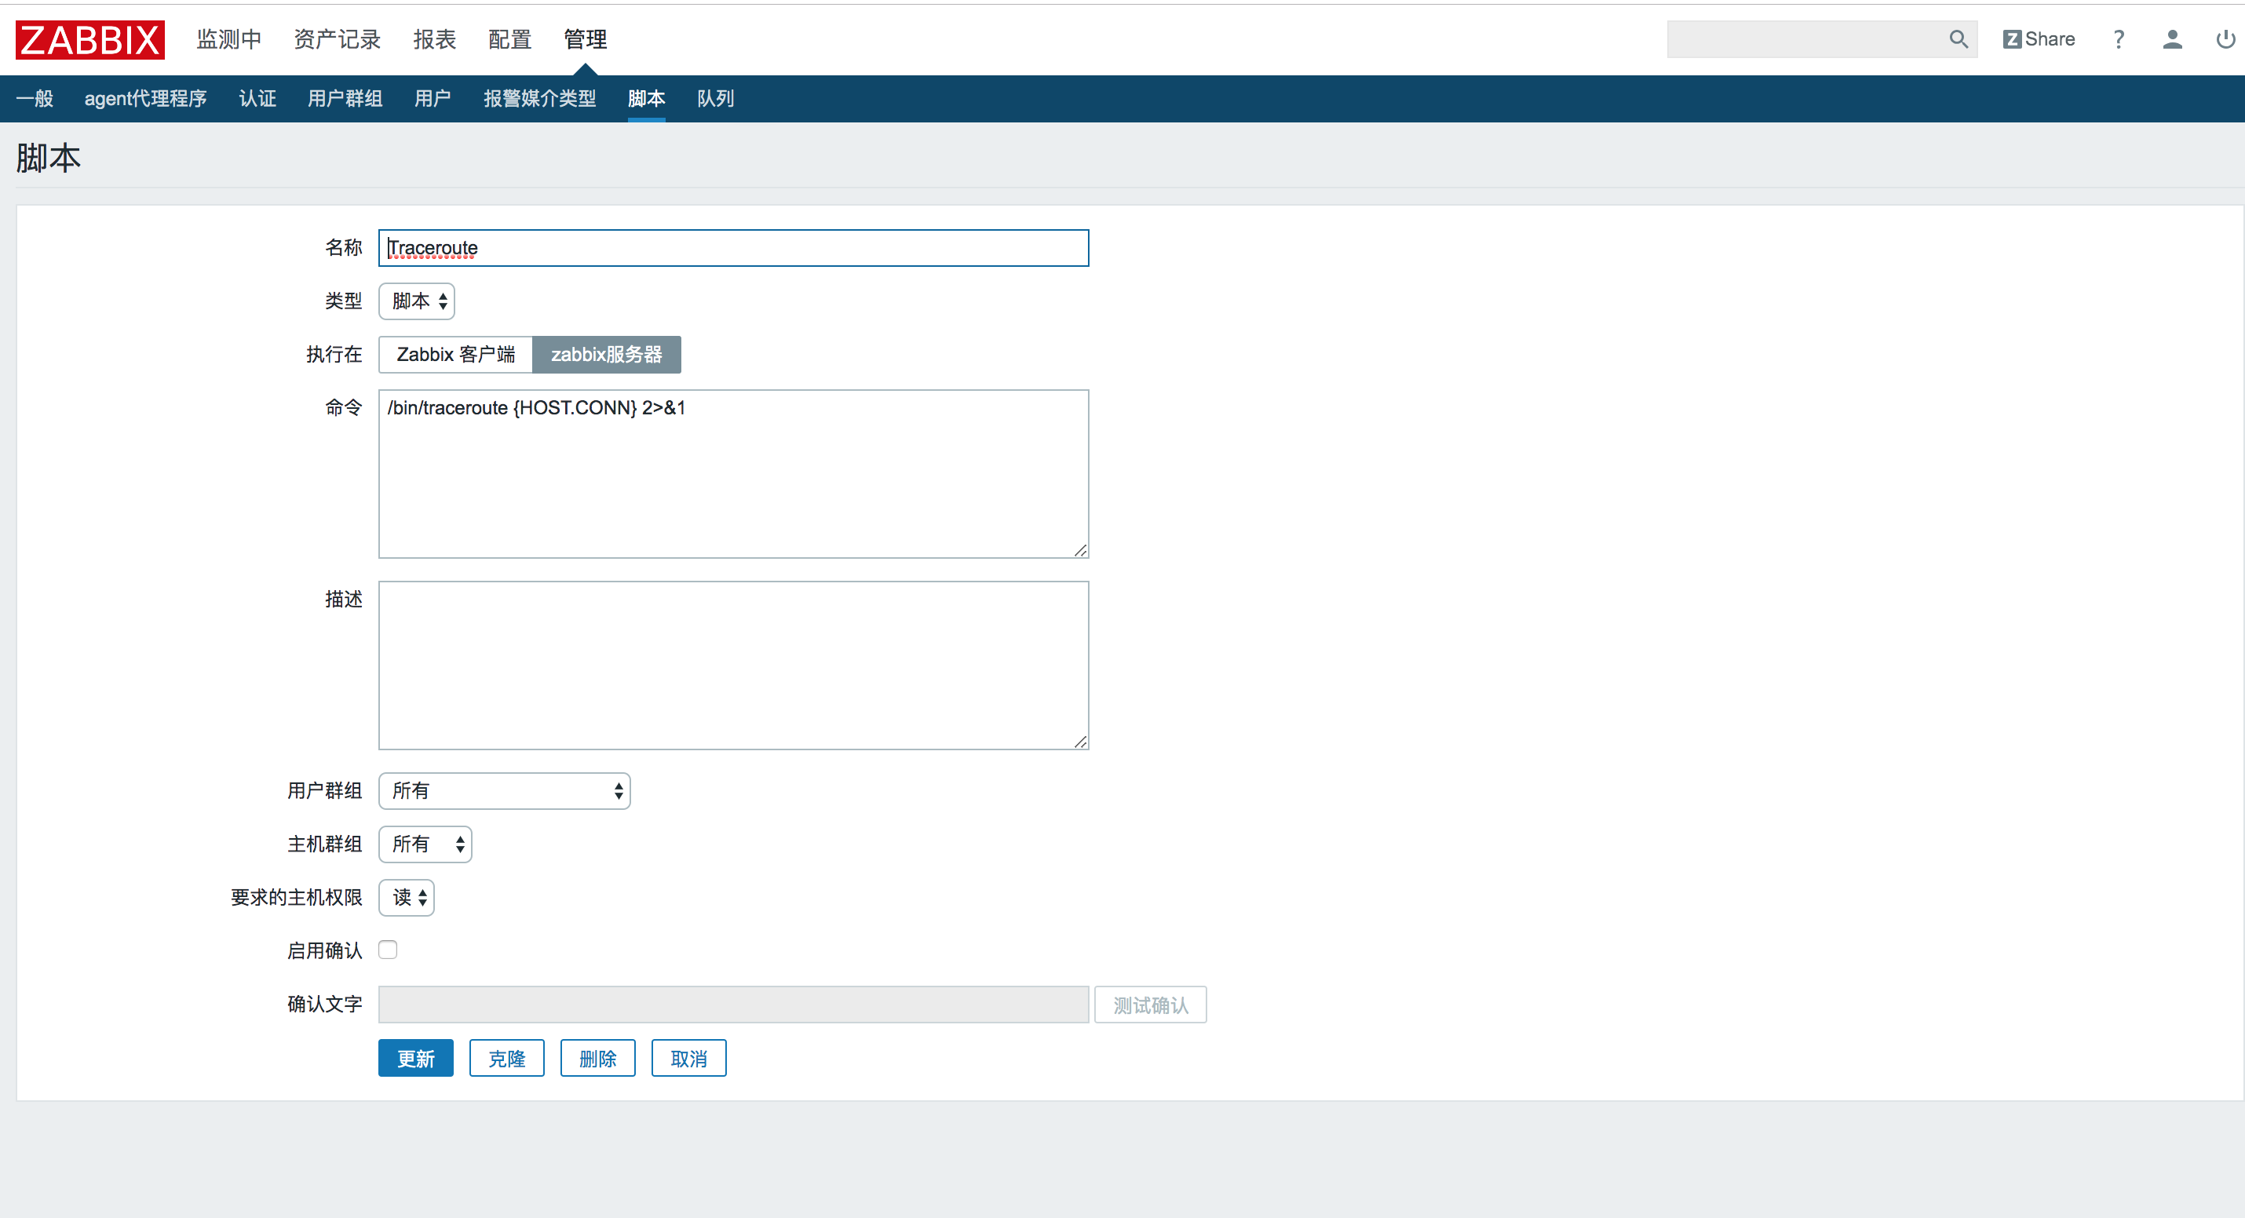Open the 配置 menu
Screen dimensions: 2245x1218
tap(509, 39)
